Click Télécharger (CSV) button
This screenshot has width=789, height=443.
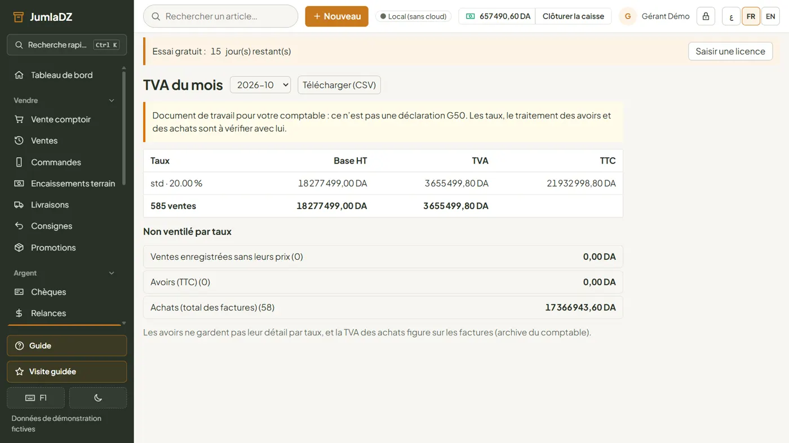pos(339,85)
